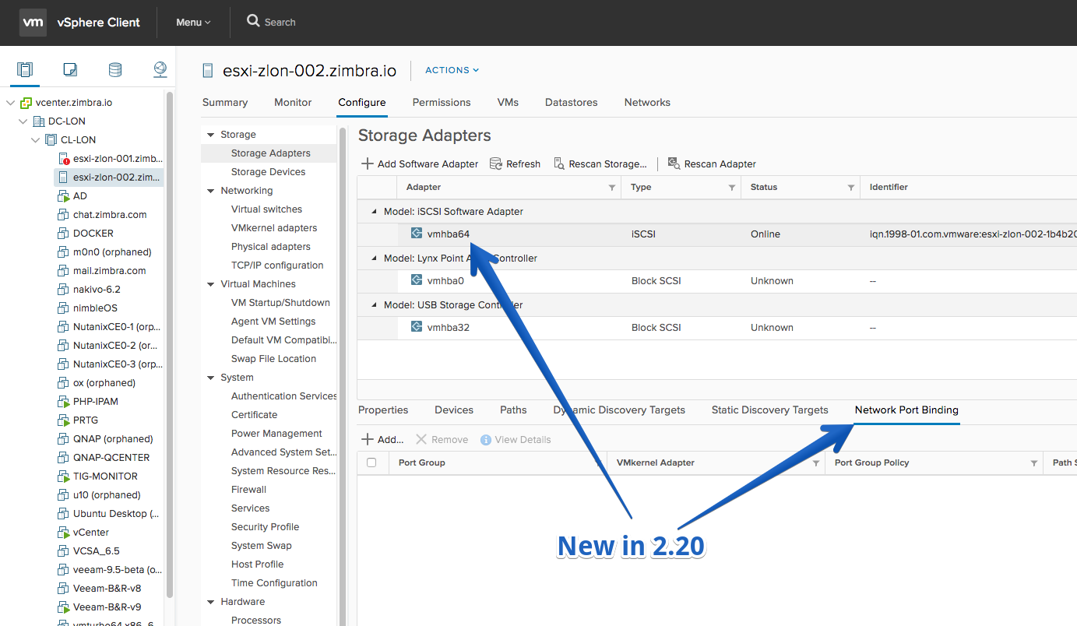Open the ACTIONS dropdown for the host

[452, 70]
